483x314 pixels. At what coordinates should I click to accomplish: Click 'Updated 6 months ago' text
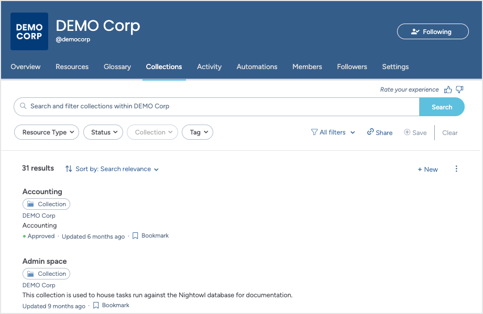click(x=93, y=237)
